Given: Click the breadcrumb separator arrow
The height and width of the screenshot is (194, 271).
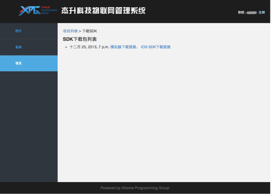Looking at the screenshot, I should tap(80, 31).
